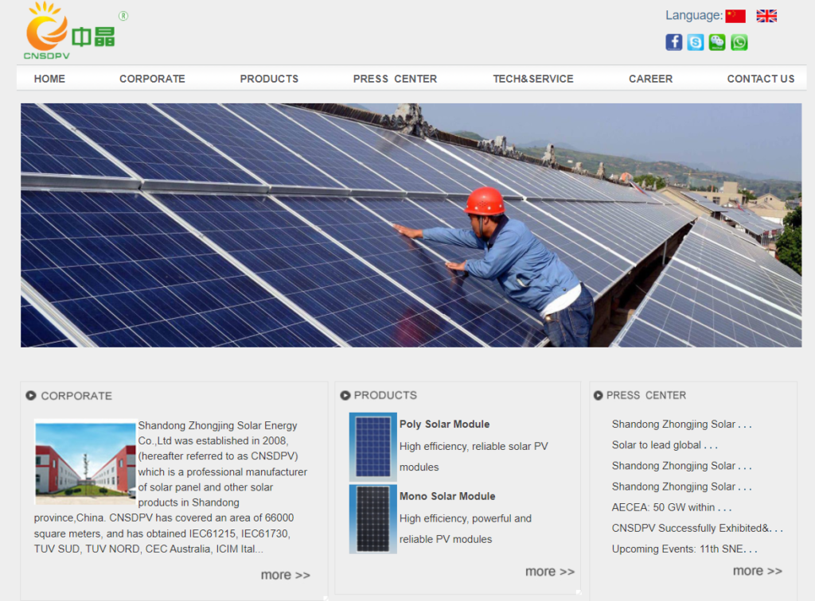Open 'Solar to lead global' news item
815x601 pixels.
click(665, 444)
